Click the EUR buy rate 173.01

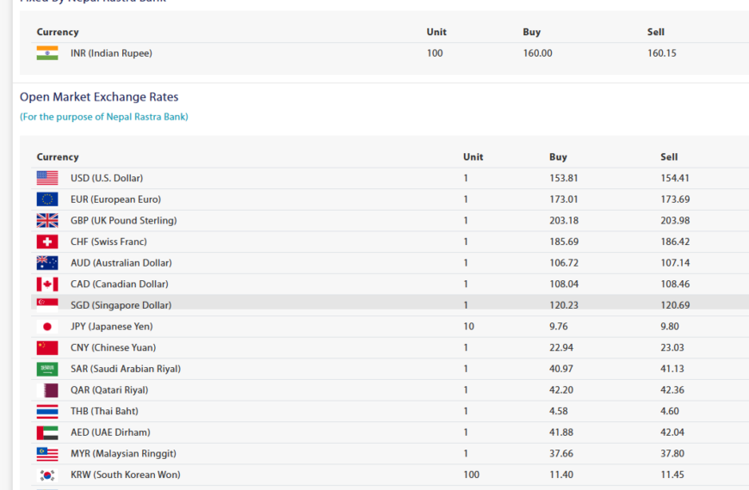[x=564, y=199]
